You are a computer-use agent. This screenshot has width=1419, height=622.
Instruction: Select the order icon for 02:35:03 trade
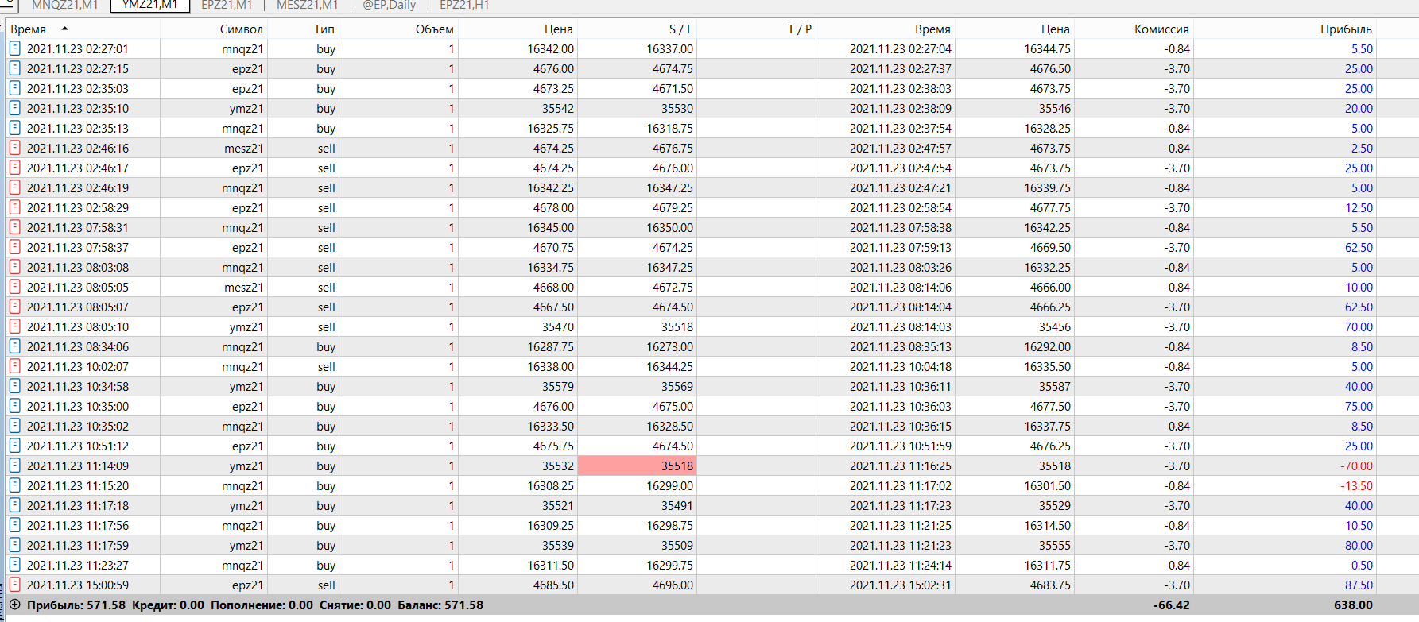tap(14, 88)
